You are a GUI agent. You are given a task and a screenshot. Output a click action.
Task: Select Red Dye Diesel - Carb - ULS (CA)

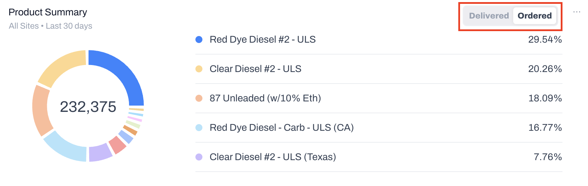(379, 128)
